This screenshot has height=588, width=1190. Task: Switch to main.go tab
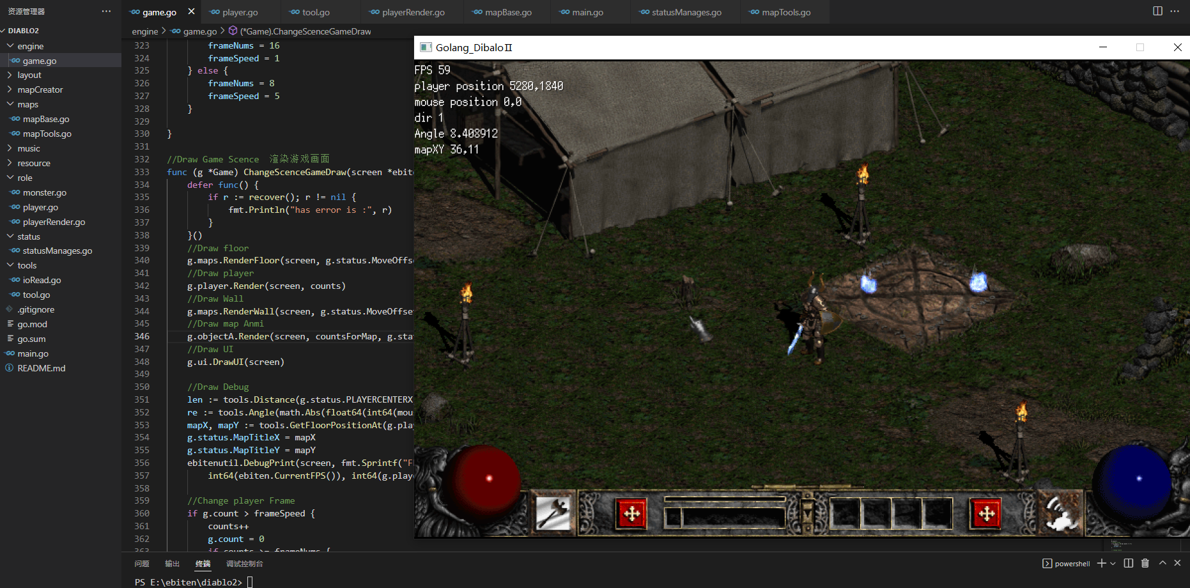[x=587, y=12]
